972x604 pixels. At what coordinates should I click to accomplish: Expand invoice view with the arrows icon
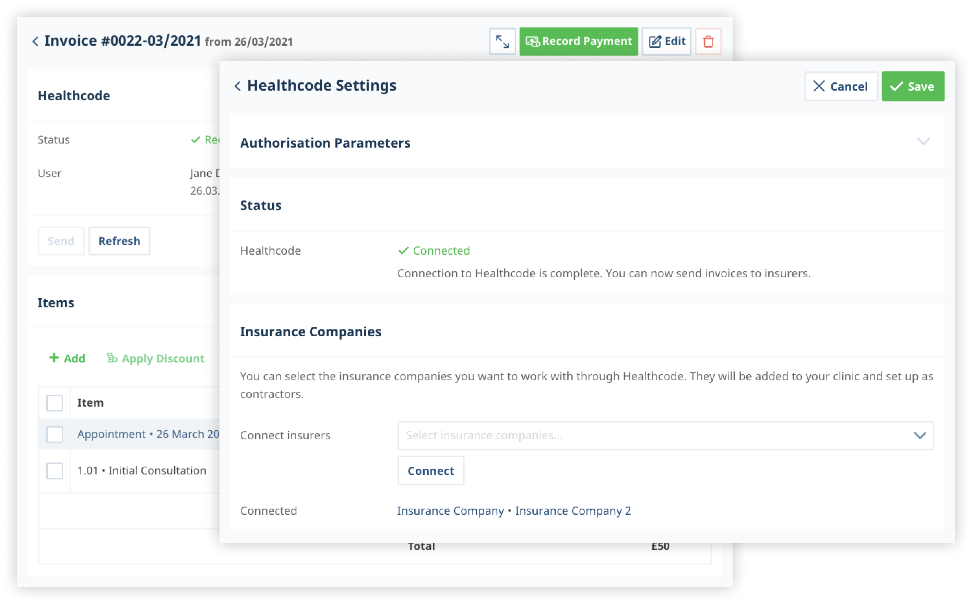[502, 42]
